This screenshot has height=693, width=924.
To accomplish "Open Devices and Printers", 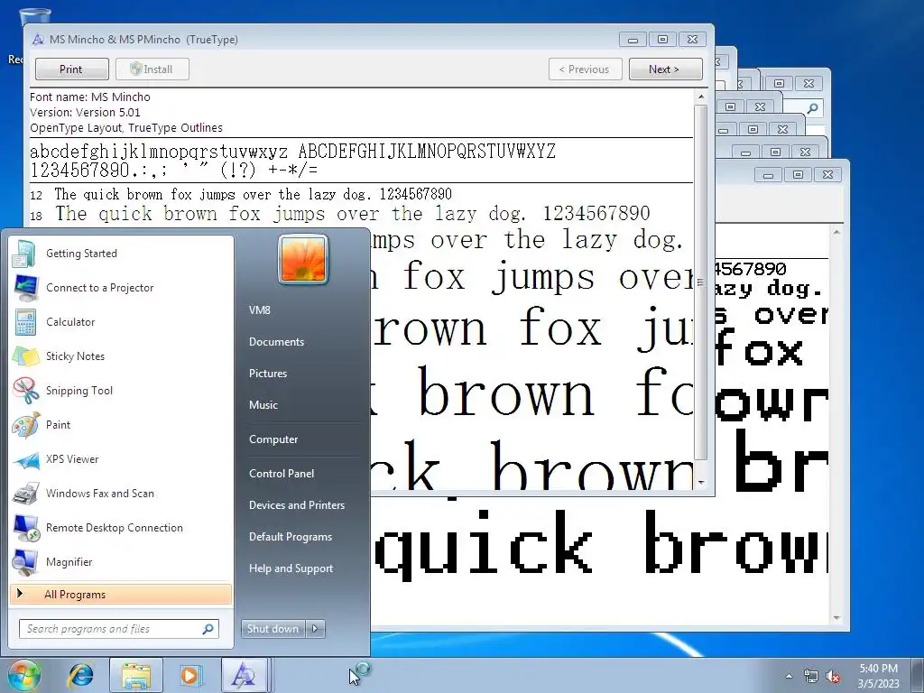I will click(x=296, y=505).
